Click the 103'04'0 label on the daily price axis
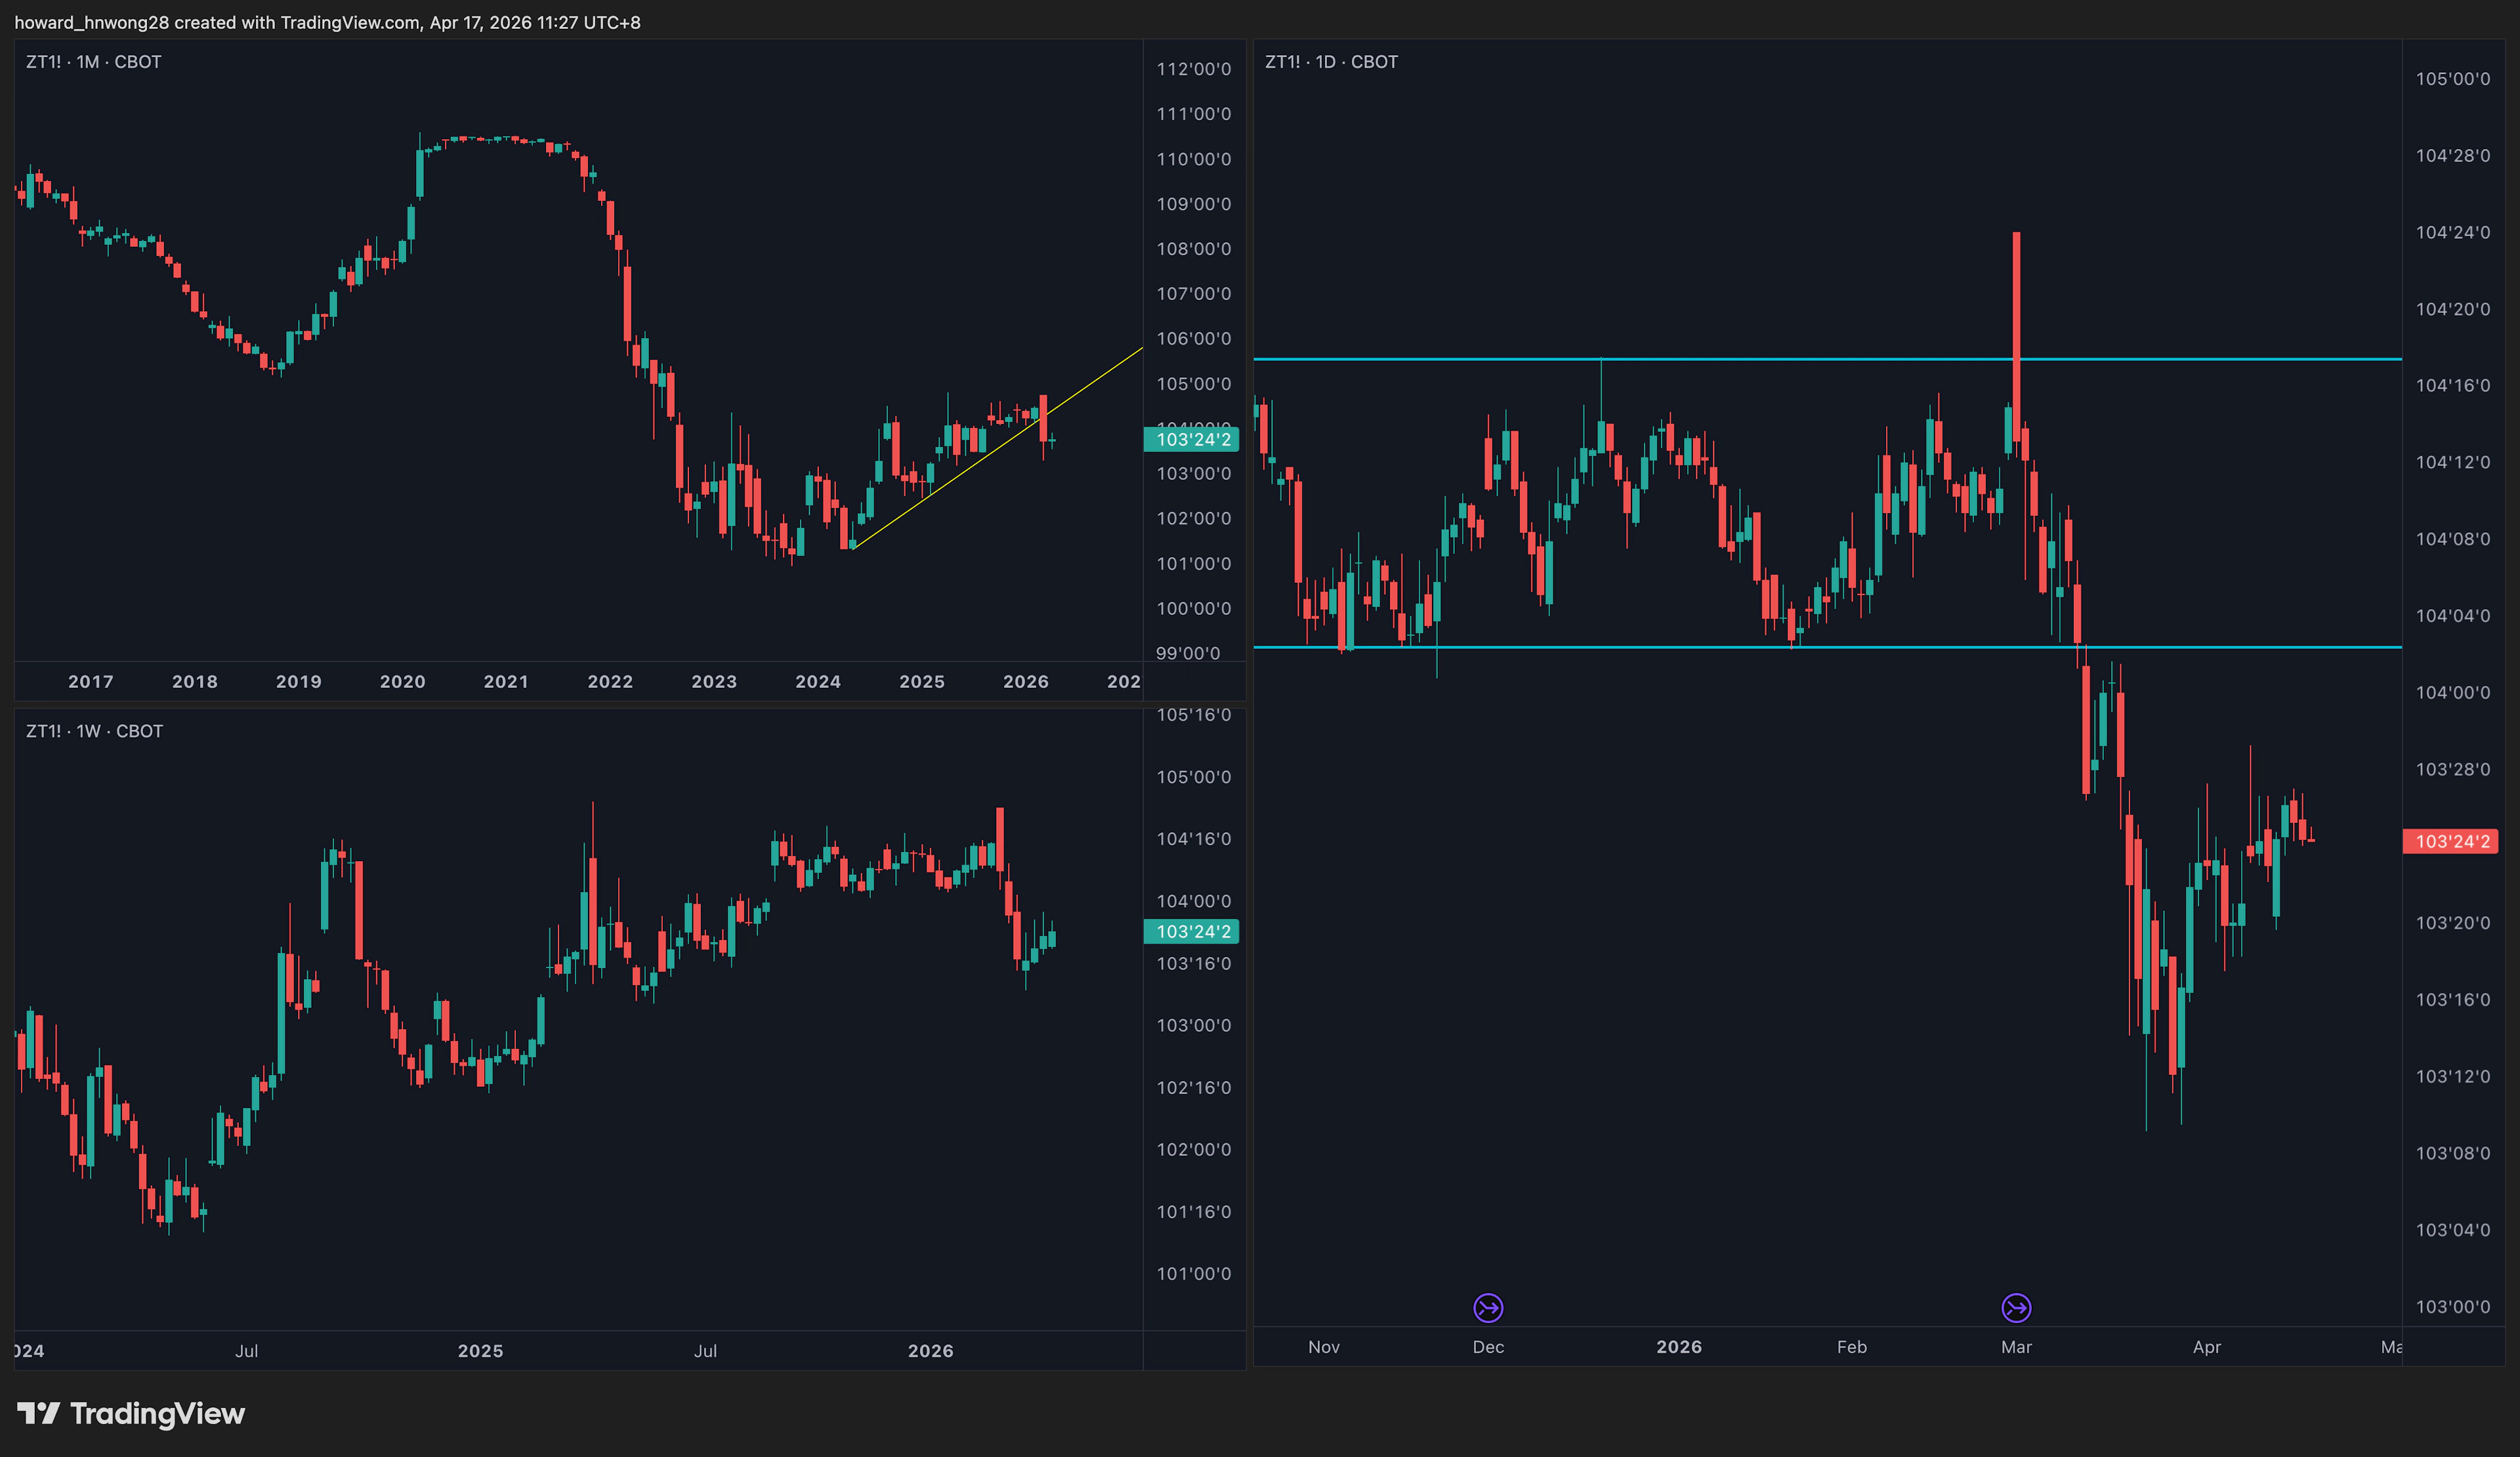Image resolution: width=2520 pixels, height=1457 pixels. click(2453, 1230)
